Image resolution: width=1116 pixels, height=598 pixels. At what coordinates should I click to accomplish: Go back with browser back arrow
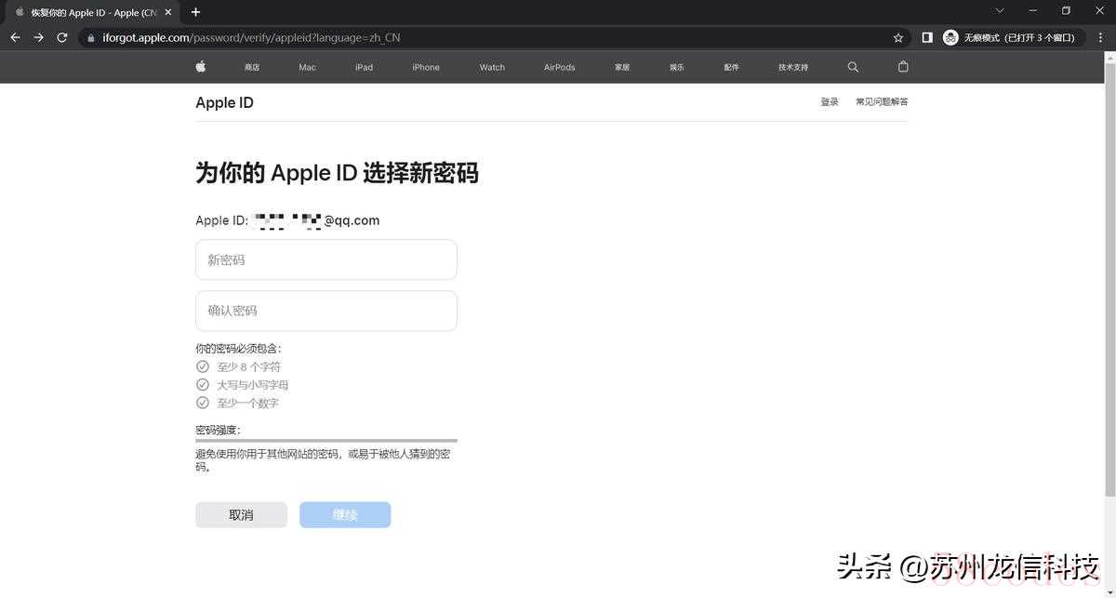coord(15,37)
